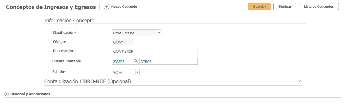Screen dimensions: 344x105
Task: Expand Historial y Anotaciones section
Action: click(30, 94)
